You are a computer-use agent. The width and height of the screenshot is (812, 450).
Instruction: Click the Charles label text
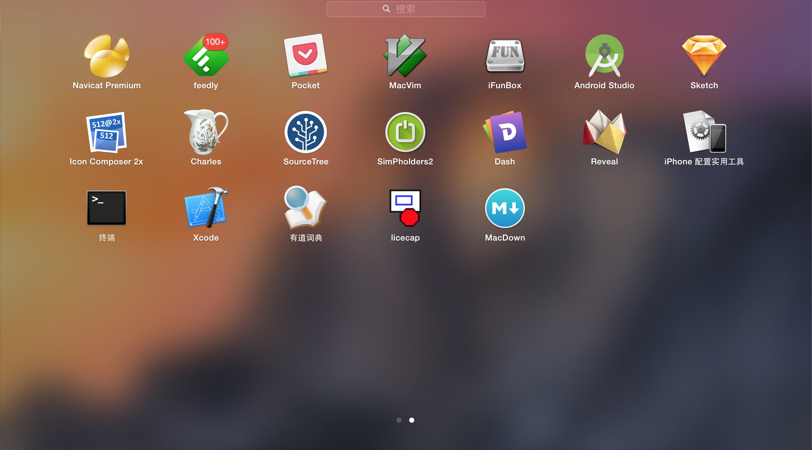pos(206,162)
